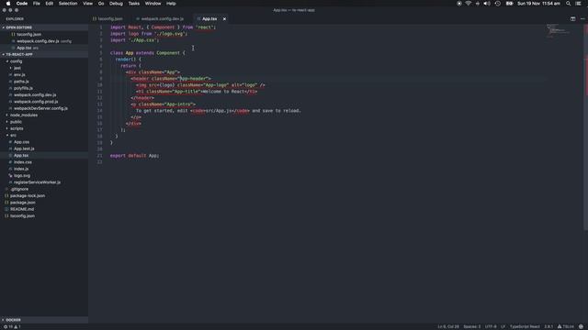Open webpack.config.dev.js in Open Editors list
Viewport: 588px width, 330px height.
[44, 40]
